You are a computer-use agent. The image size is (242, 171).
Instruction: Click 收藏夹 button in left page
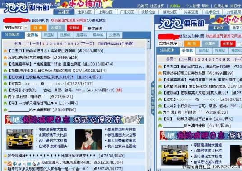[x=56, y=28]
